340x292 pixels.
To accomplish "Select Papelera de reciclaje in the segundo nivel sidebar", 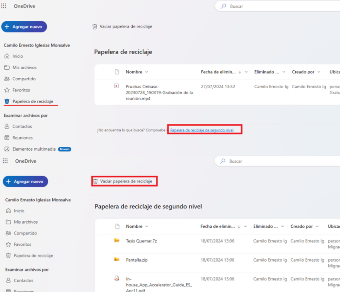I will (x=34, y=256).
